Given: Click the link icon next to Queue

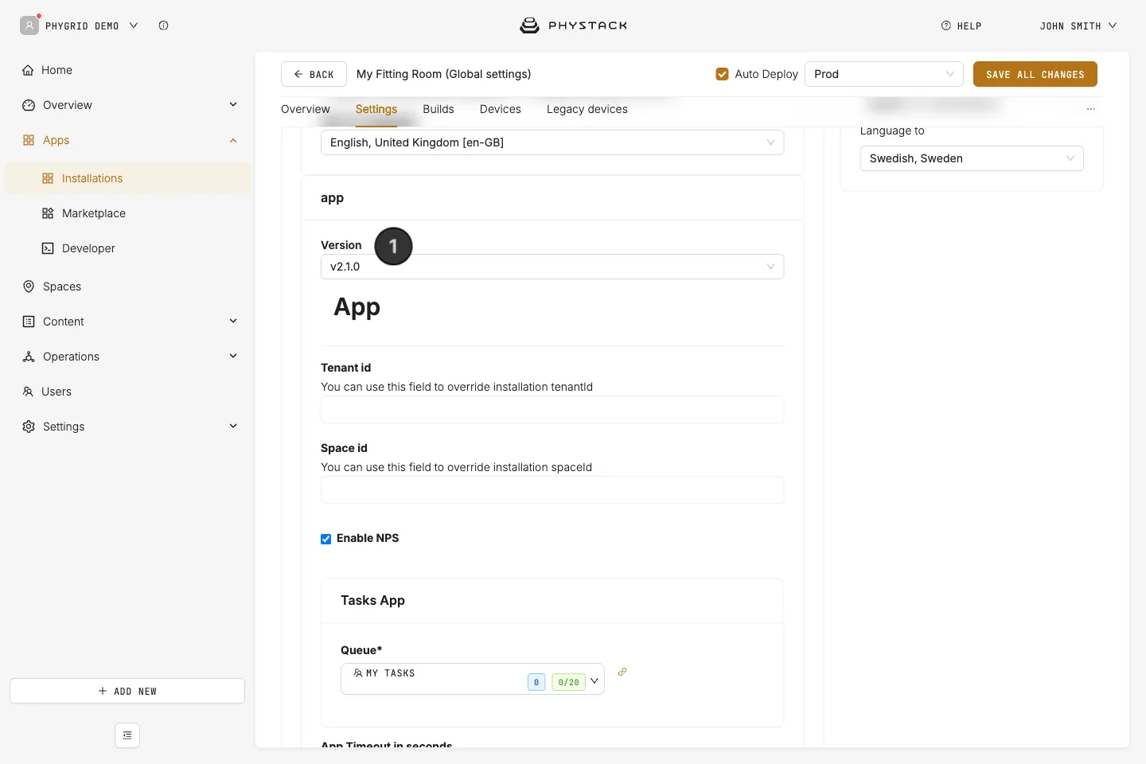Looking at the screenshot, I should tap(622, 672).
